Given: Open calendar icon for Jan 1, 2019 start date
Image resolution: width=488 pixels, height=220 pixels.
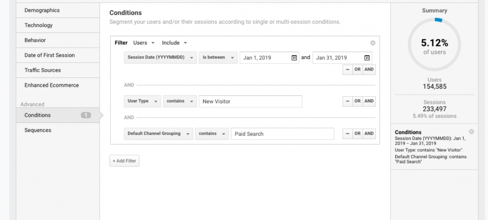Looking at the screenshot, I should 294,58.
